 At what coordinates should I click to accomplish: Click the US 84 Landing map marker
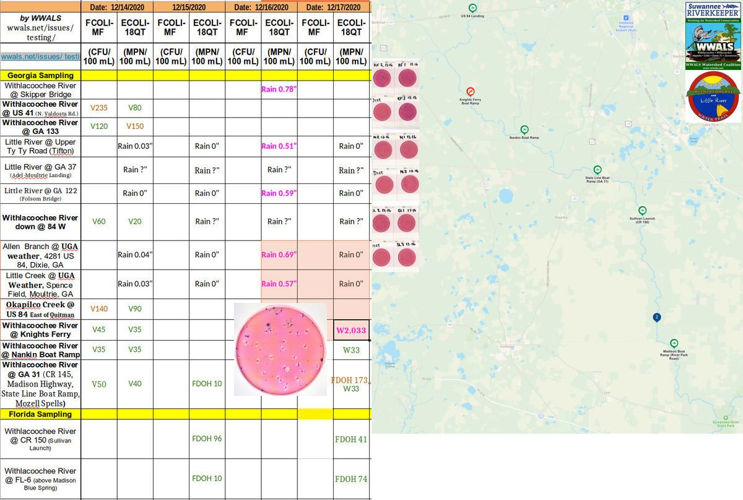[x=472, y=7]
